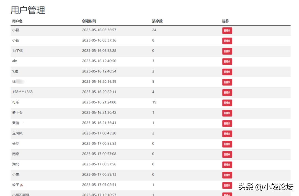This screenshot has height=196, width=299.
Task: Click the username 可乐 in the table
Action: (16, 102)
